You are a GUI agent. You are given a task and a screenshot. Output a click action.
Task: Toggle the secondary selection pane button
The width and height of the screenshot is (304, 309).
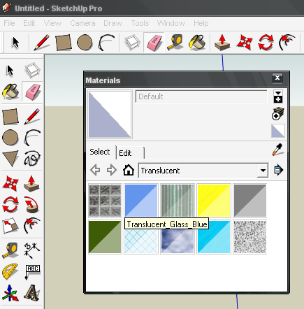(x=278, y=96)
